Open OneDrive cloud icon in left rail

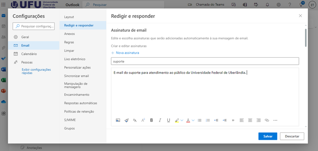(x=4, y=102)
